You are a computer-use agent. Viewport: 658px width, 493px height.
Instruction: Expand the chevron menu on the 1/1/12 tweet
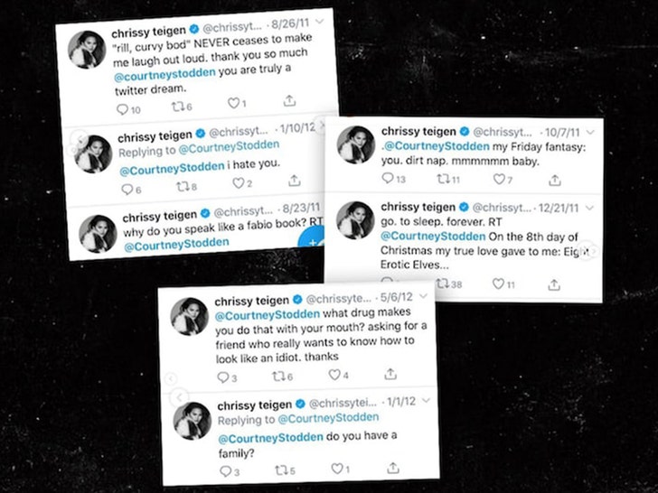426,400
